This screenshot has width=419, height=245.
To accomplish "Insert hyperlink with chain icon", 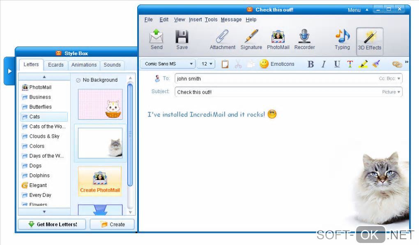I will tap(397, 64).
